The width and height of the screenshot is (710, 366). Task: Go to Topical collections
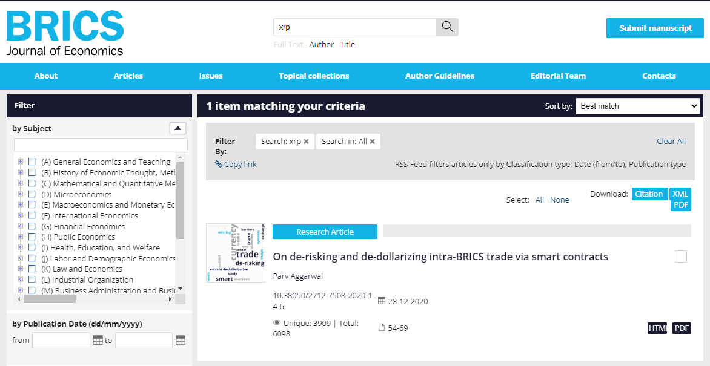click(x=314, y=76)
